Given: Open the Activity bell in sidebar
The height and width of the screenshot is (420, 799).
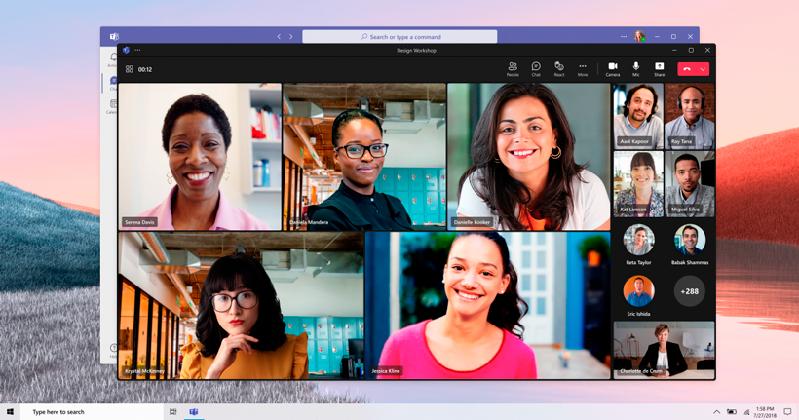Looking at the screenshot, I should pos(113,59).
